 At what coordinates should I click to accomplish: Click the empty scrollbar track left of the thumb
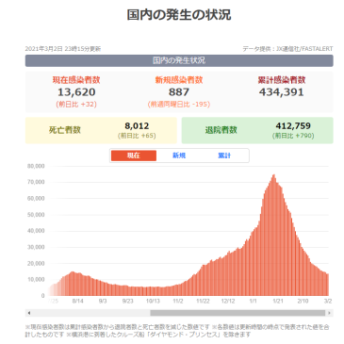(x=91, y=313)
